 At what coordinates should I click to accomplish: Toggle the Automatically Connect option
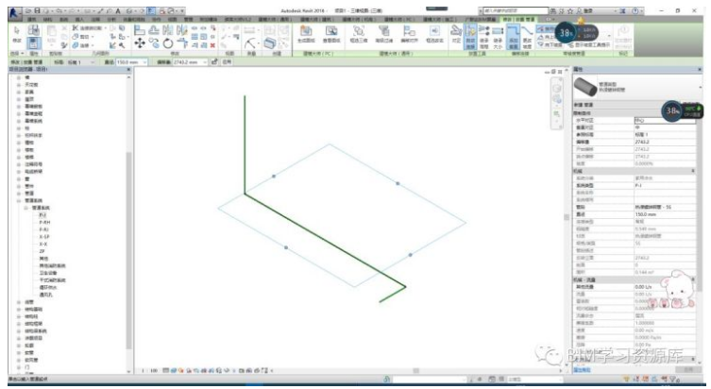tap(470, 36)
